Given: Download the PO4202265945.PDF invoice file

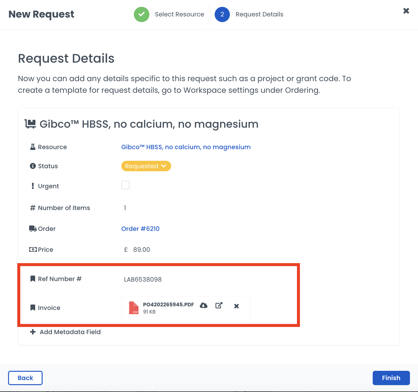Looking at the screenshot, I should 204,305.
